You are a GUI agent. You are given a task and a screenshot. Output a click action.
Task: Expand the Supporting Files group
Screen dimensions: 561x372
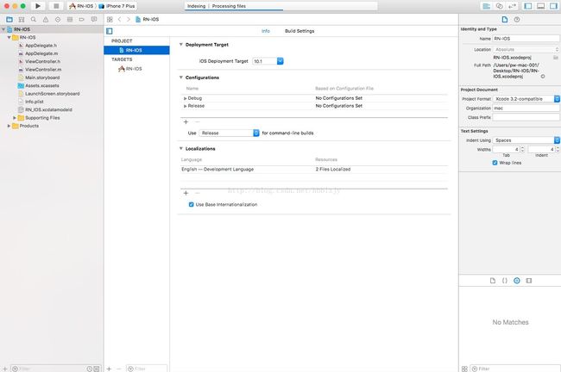pos(15,118)
